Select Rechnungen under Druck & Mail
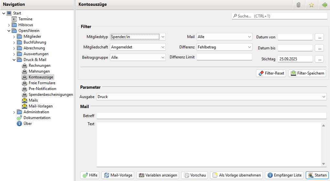The width and height of the screenshot is (330, 181). (x=39, y=65)
